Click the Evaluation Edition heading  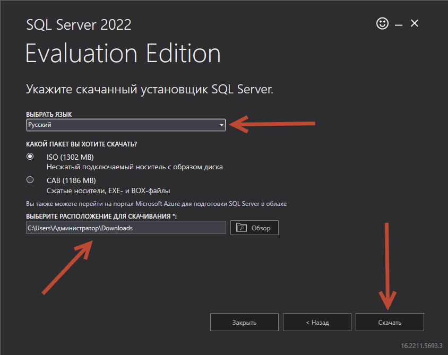(123, 53)
